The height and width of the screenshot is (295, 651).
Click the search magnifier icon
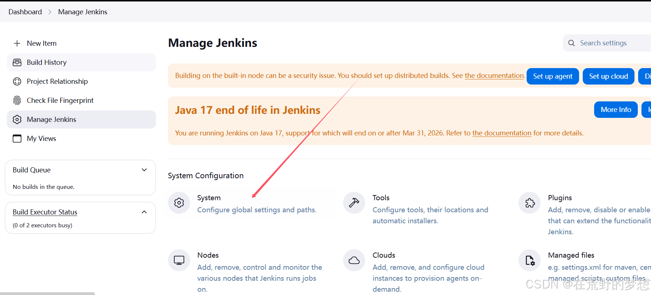pos(571,43)
